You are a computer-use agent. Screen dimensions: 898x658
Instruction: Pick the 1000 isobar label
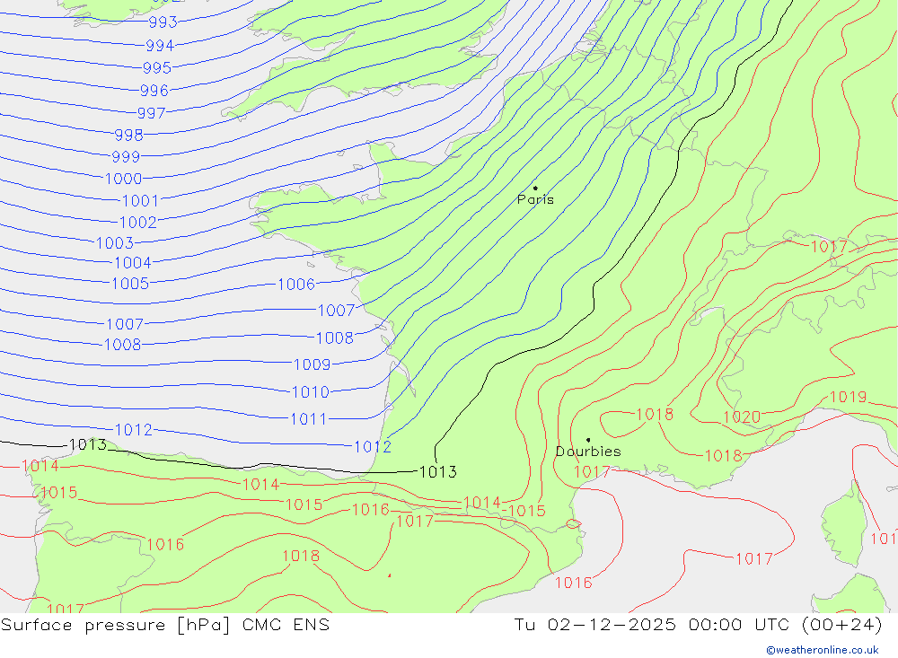click(123, 179)
